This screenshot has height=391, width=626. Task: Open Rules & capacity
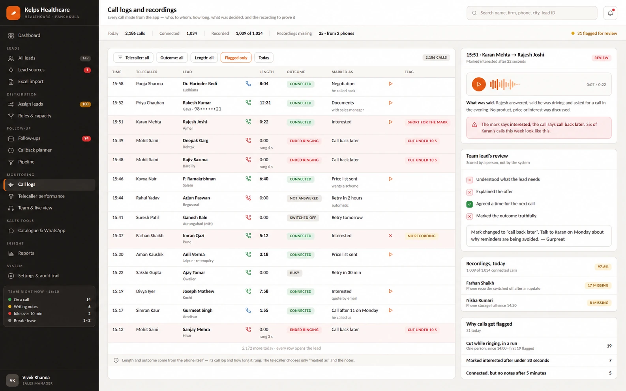click(x=49, y=116)
